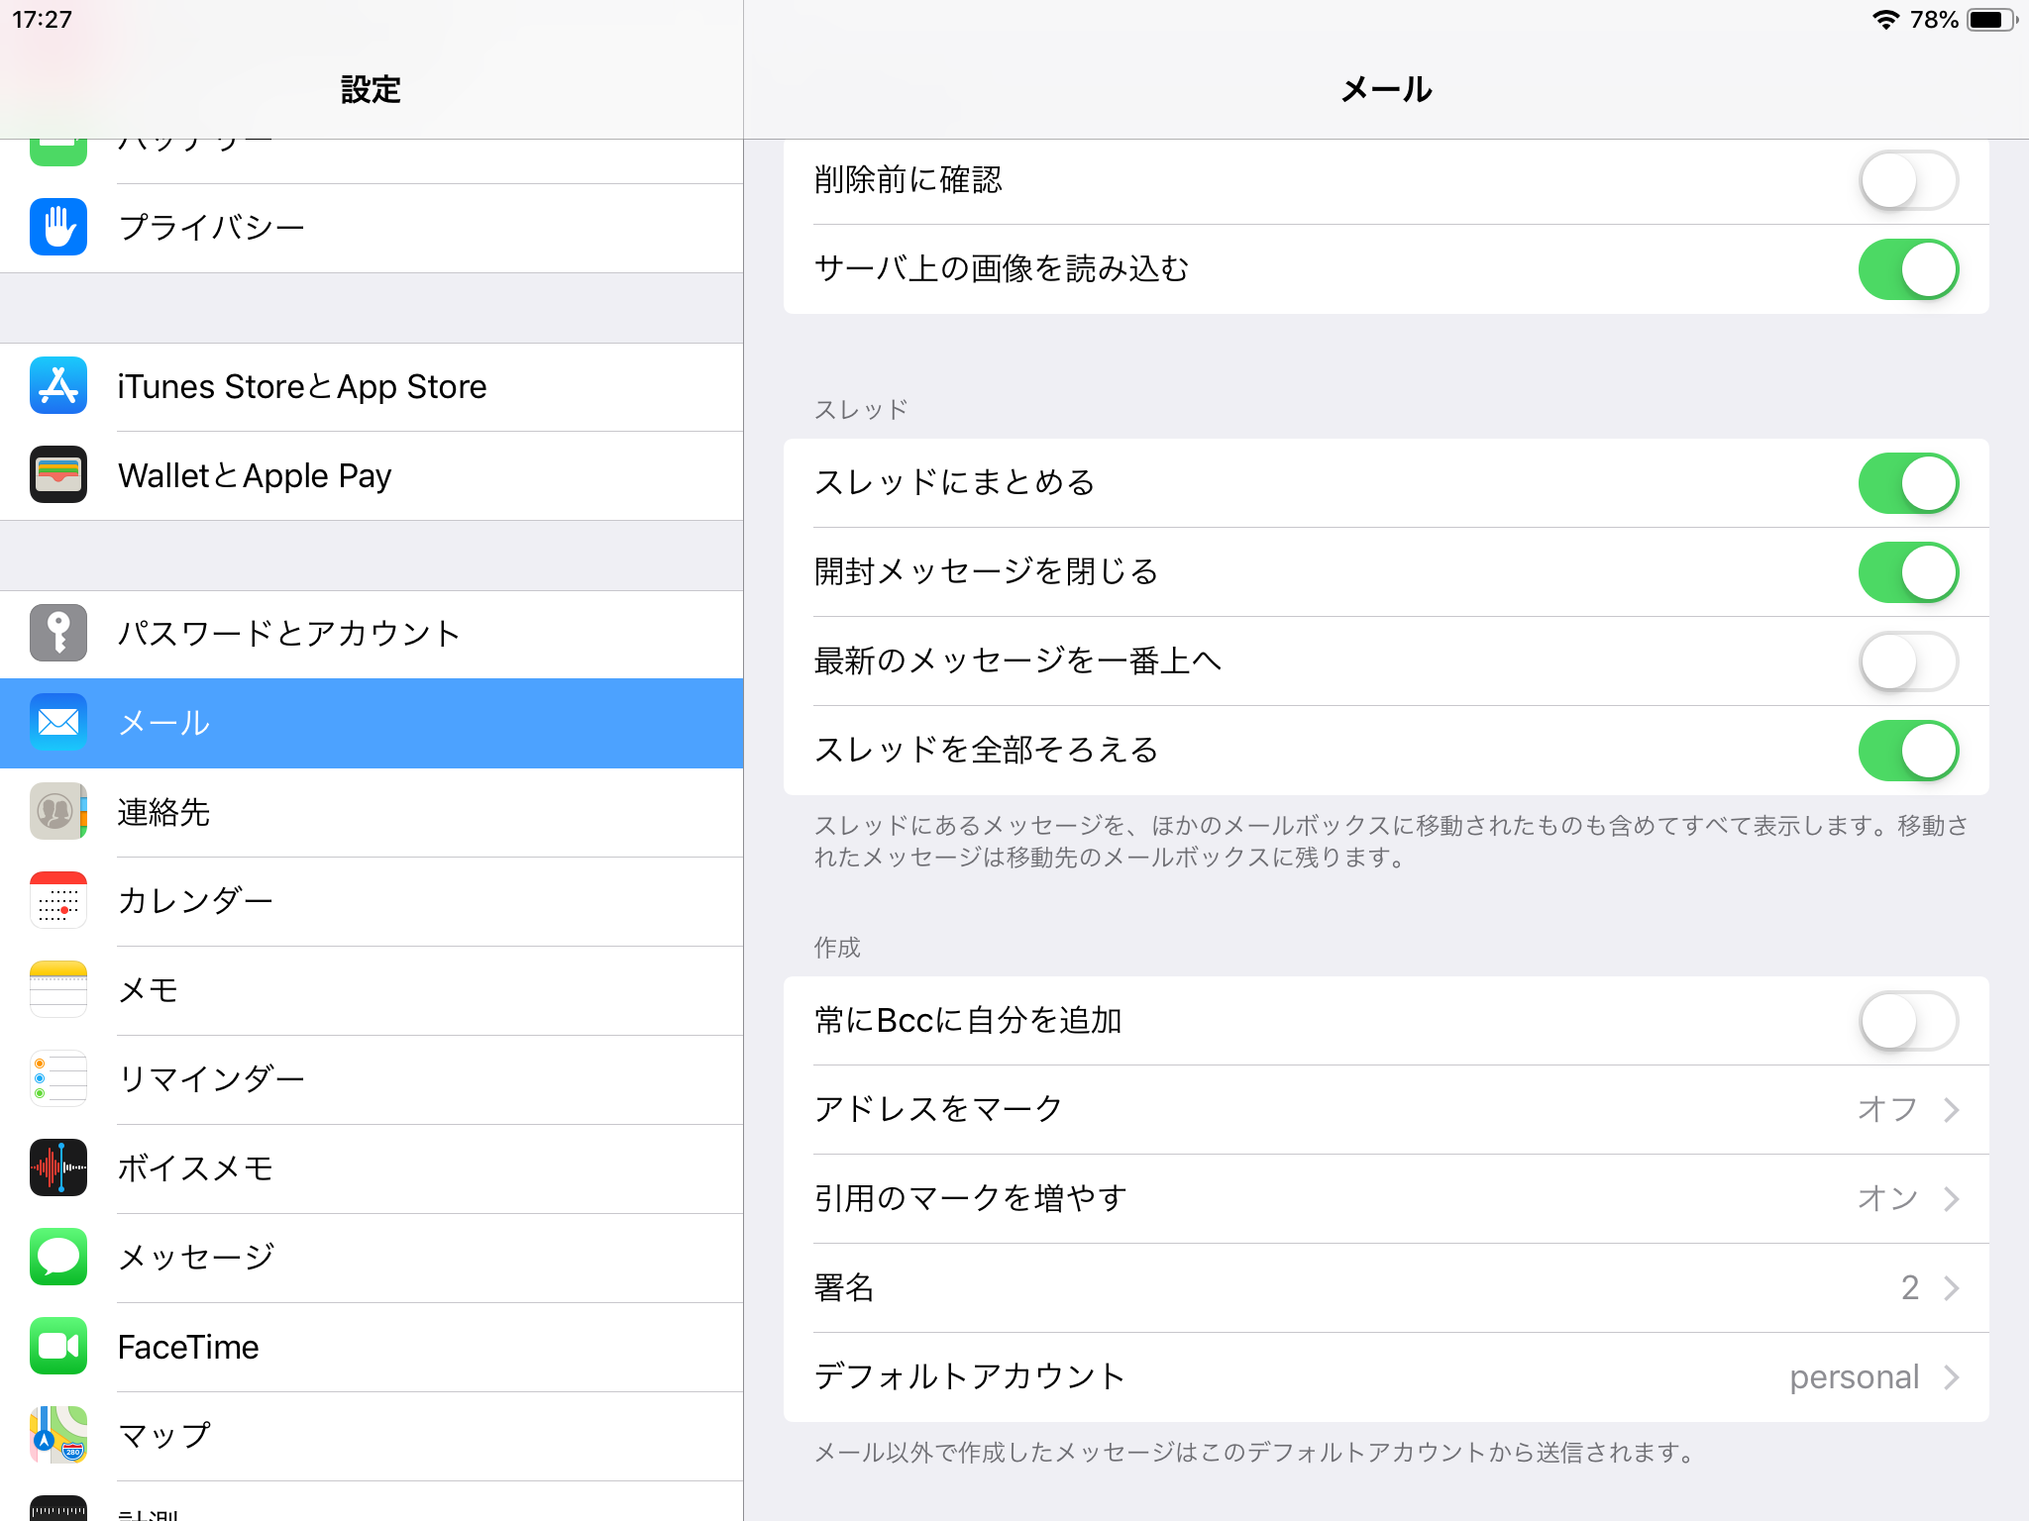The height and width of the screenshot is (1521, 2029).
Task: Tap the Calendar icon
Action: [x=58, y=900]
